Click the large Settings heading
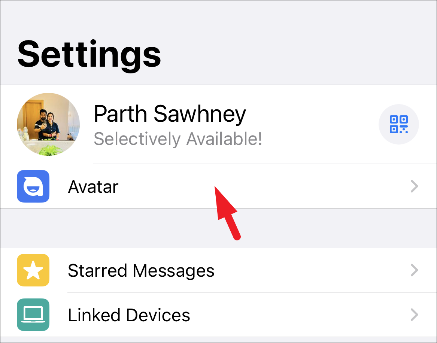Screen dimensions: 437x343 [89, 54]
